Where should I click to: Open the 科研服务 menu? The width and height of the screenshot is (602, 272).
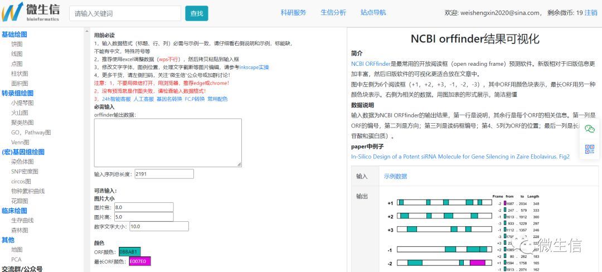[293, 13]
